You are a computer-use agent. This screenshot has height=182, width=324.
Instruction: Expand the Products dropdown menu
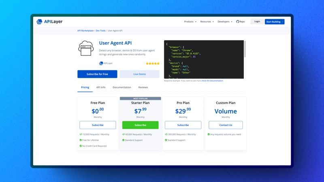[x=190, y=22]
